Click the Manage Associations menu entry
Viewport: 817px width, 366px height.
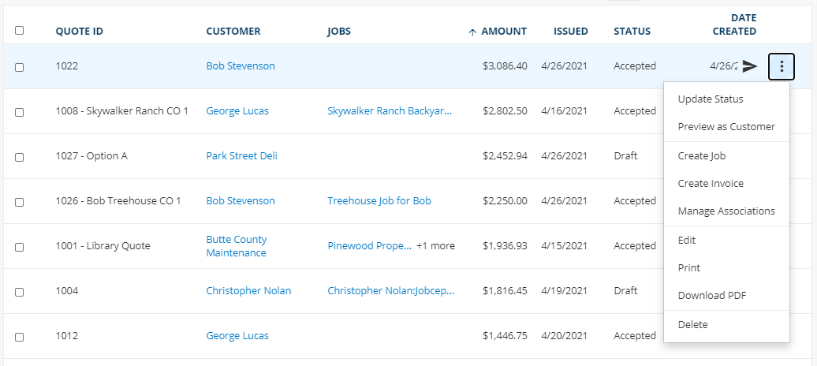(726, 211)
